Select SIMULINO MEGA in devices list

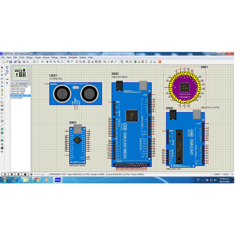(x=18, y=89)
